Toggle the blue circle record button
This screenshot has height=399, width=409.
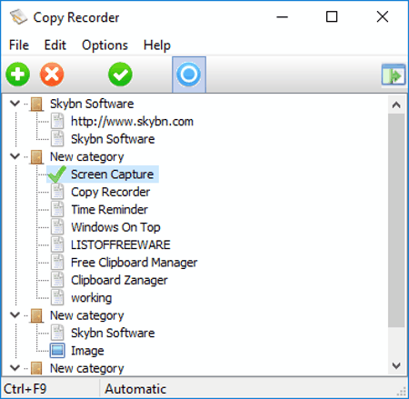[189, 75]
